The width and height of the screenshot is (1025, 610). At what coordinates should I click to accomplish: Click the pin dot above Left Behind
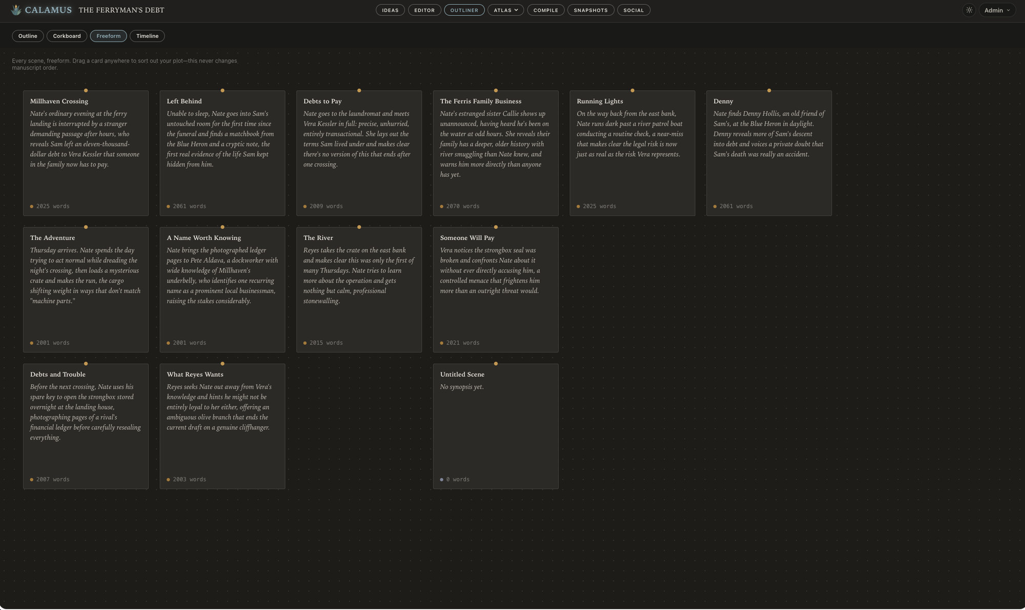click(x=222, y=91)
